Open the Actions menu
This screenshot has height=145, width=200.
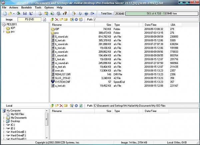click(x=14, y=8)
